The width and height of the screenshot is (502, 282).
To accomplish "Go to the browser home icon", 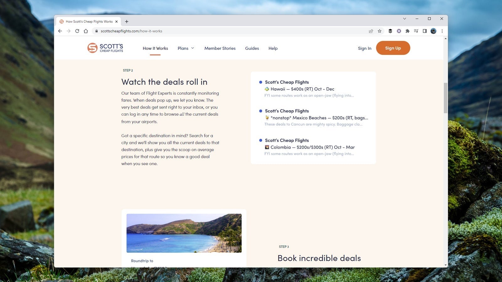I will 86,31.
